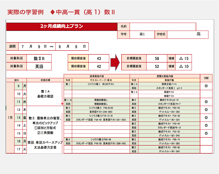Select シリウス数Ⅰ まとめテスト cell
The height and width of the screenshot is (174, 219).
tap(101, 84)
